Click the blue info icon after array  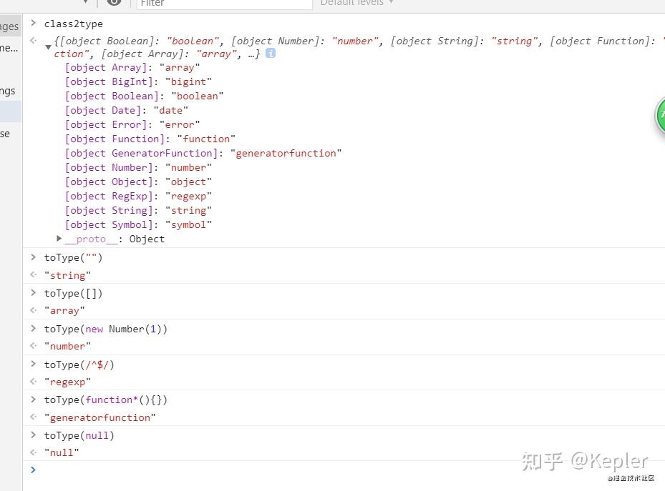(270, 54)
